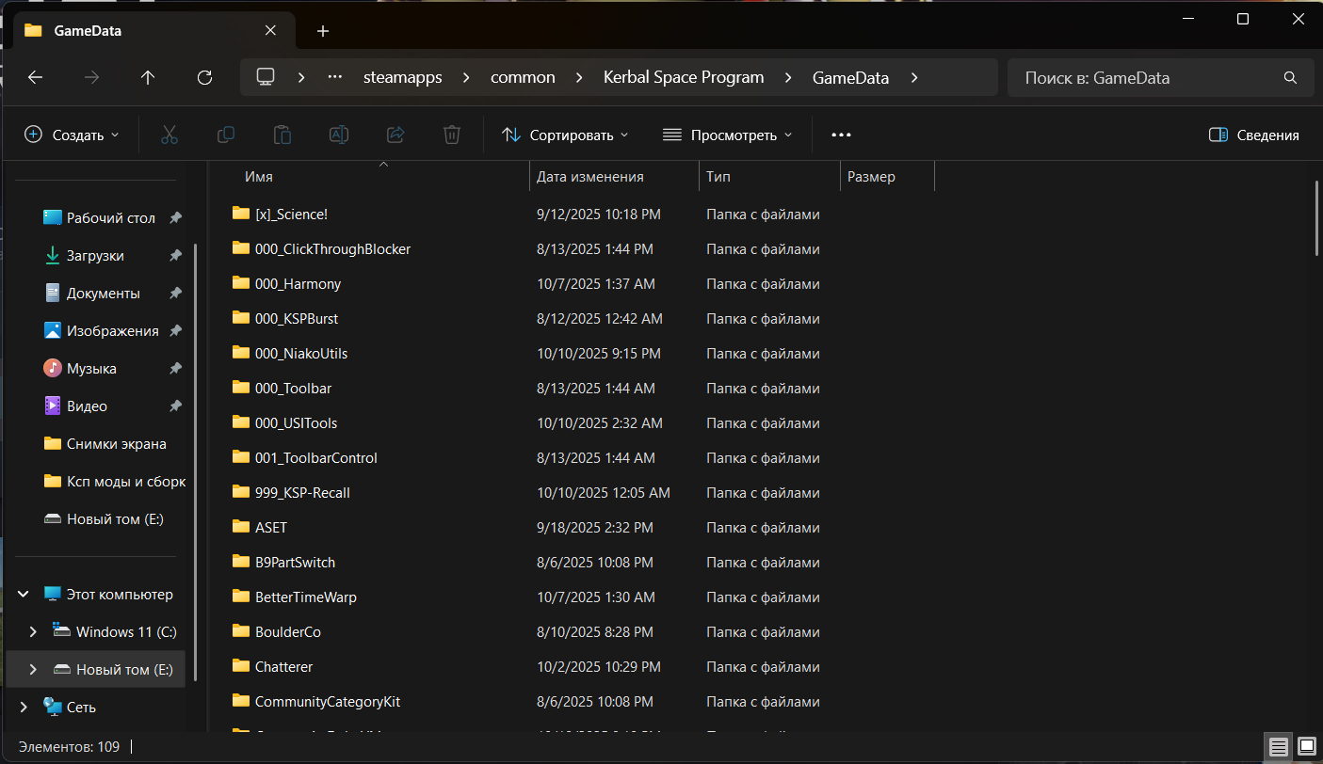Switch to details list view in status bar

[x=1279, y=747]
